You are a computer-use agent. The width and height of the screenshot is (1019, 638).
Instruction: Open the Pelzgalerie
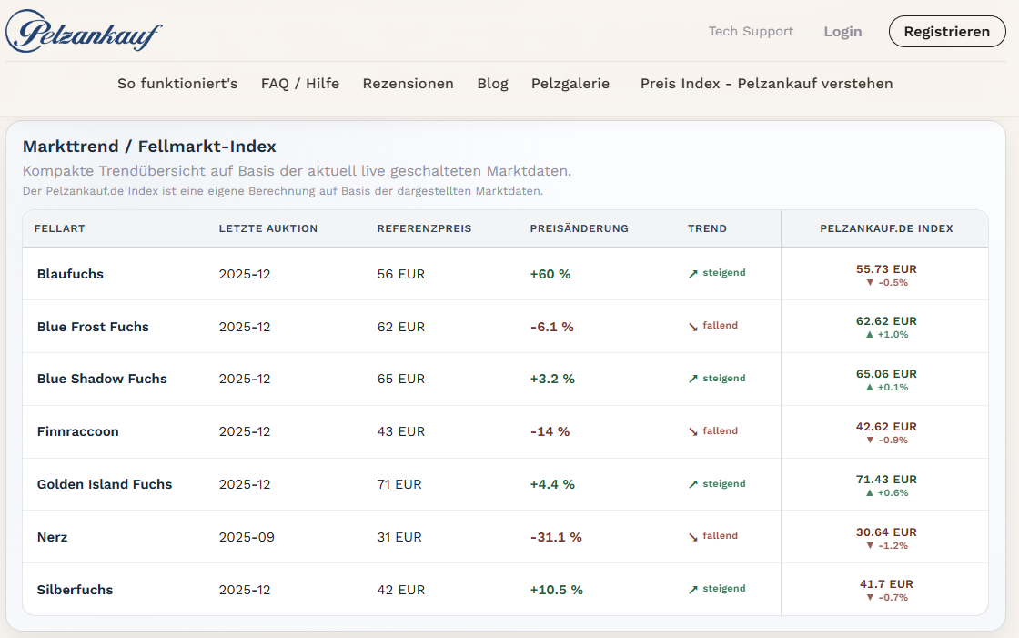point(570,83)
